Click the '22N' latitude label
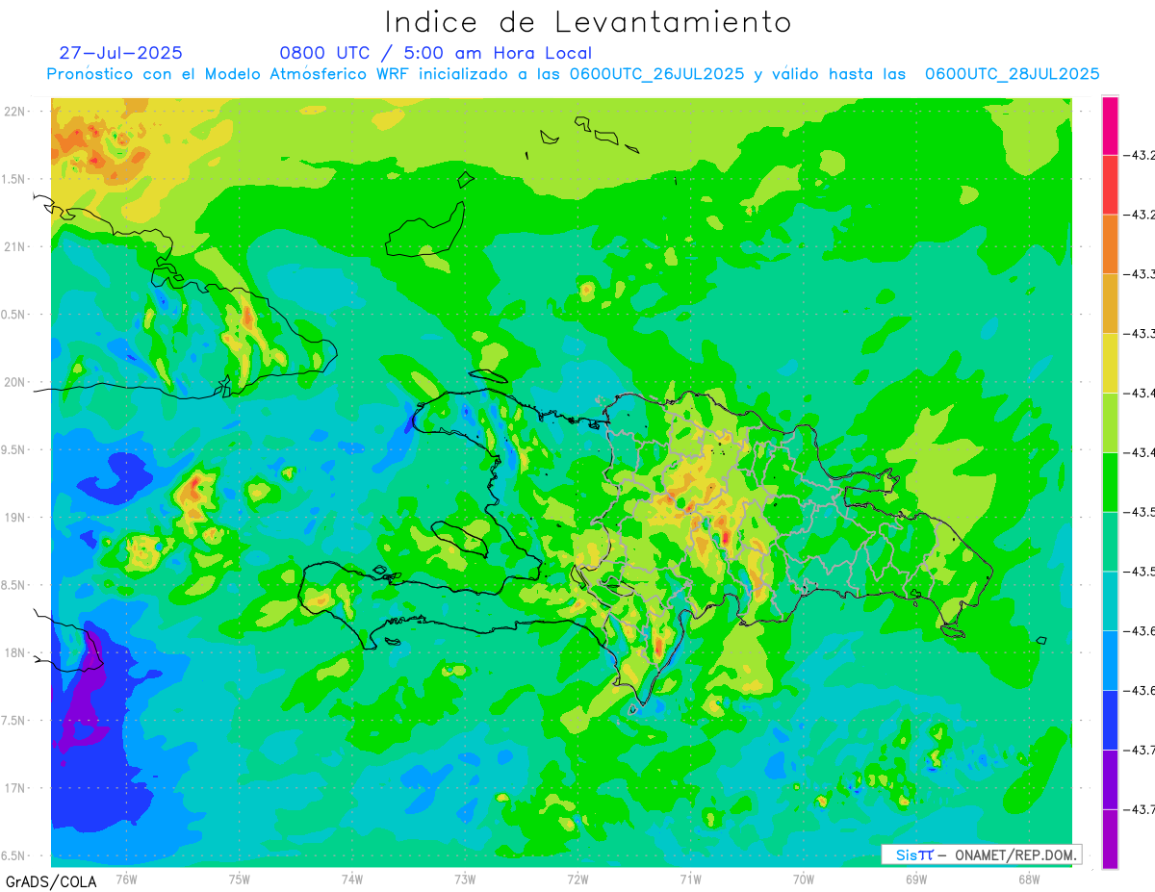Viewport: 1155px width, 892px height. pos(14,111)
